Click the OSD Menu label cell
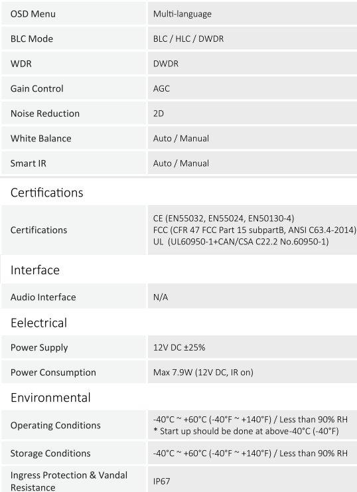The image size is (357, 492). [x=74, y=13]
